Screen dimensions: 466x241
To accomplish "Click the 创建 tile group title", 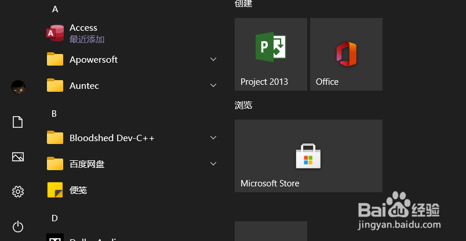I will pyautogui.click(x=243, y=3).
